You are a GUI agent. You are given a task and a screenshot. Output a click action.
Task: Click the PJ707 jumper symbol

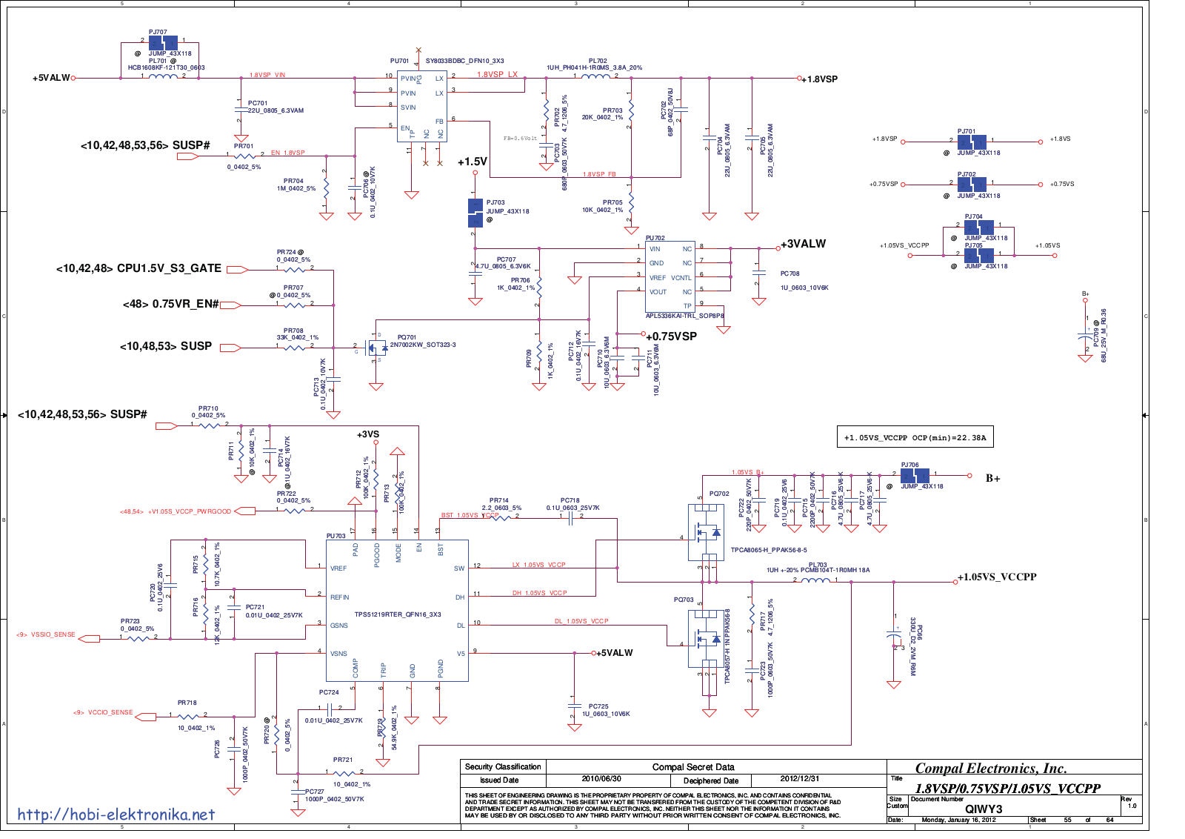click(x=162, y=44)
